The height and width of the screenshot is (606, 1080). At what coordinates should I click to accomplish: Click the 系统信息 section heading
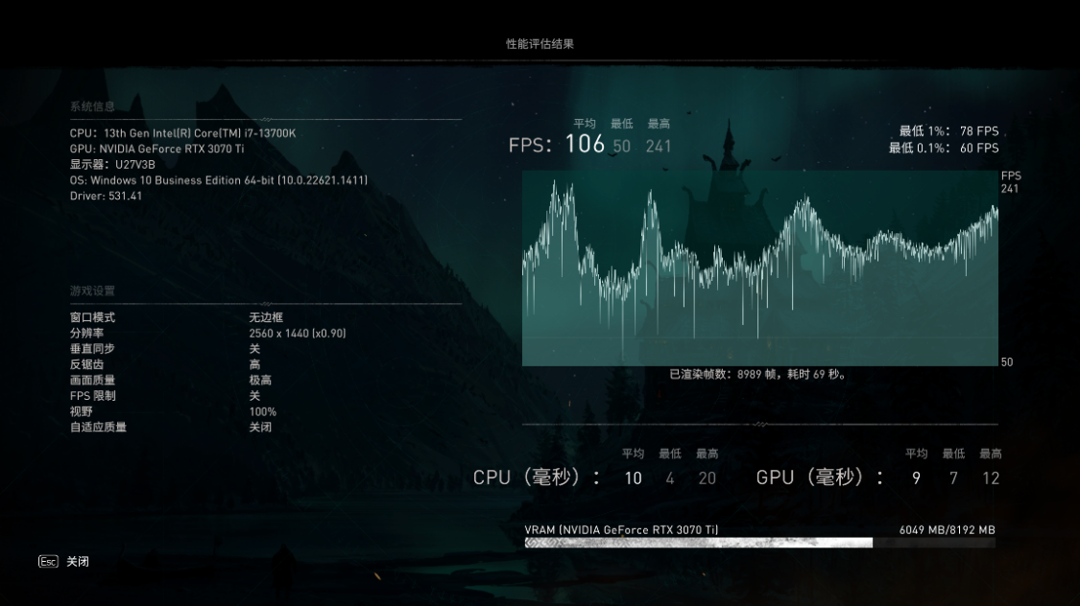[92, 105]
